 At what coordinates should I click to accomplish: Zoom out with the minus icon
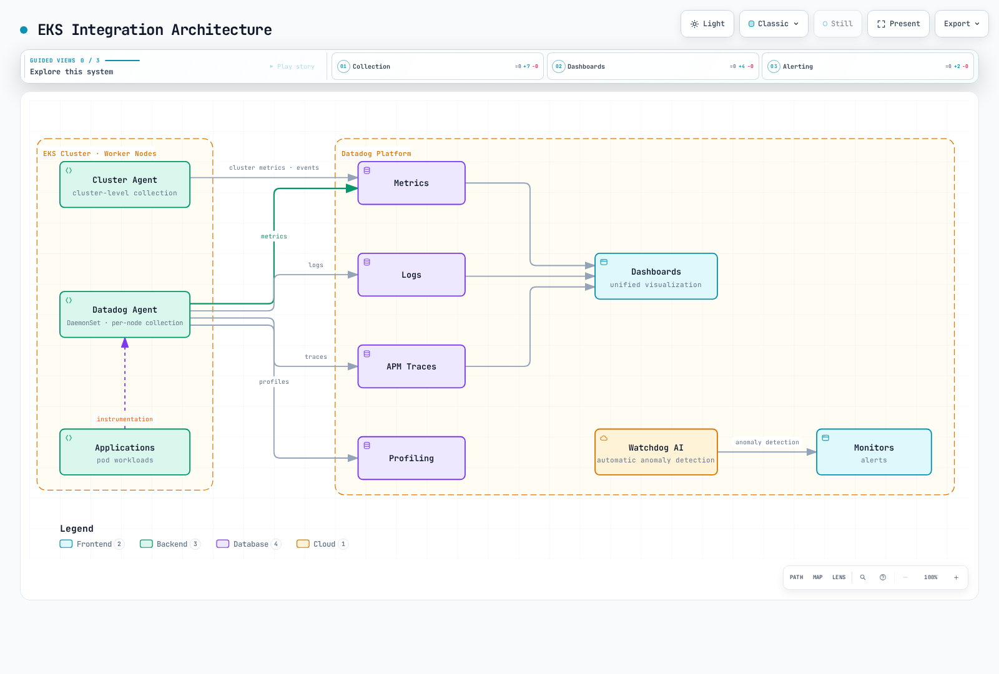click(x=905, y=577)
